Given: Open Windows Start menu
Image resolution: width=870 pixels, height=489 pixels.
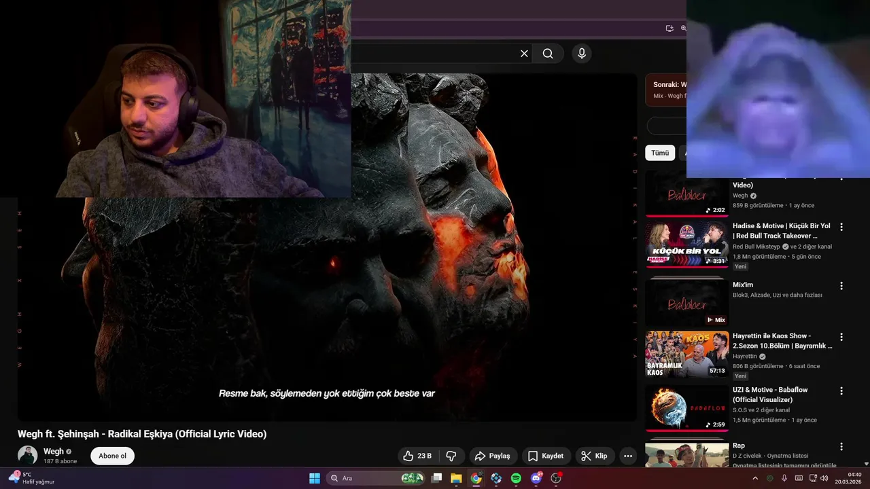Looking at the screenshot, I should (315, 478).
